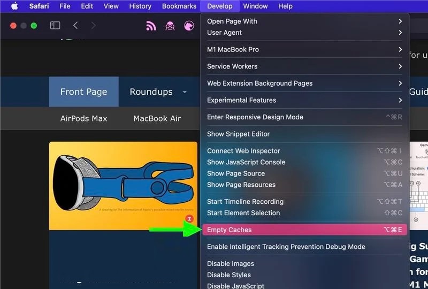This screenshot has height=289, width=428.
Task: Open the Safari menu
Action: tap(39, 6)
